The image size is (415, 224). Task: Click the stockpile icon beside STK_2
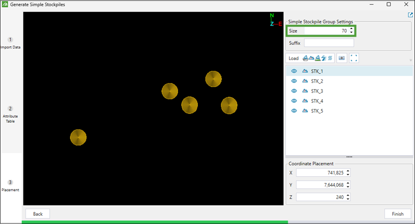point(305,81)
